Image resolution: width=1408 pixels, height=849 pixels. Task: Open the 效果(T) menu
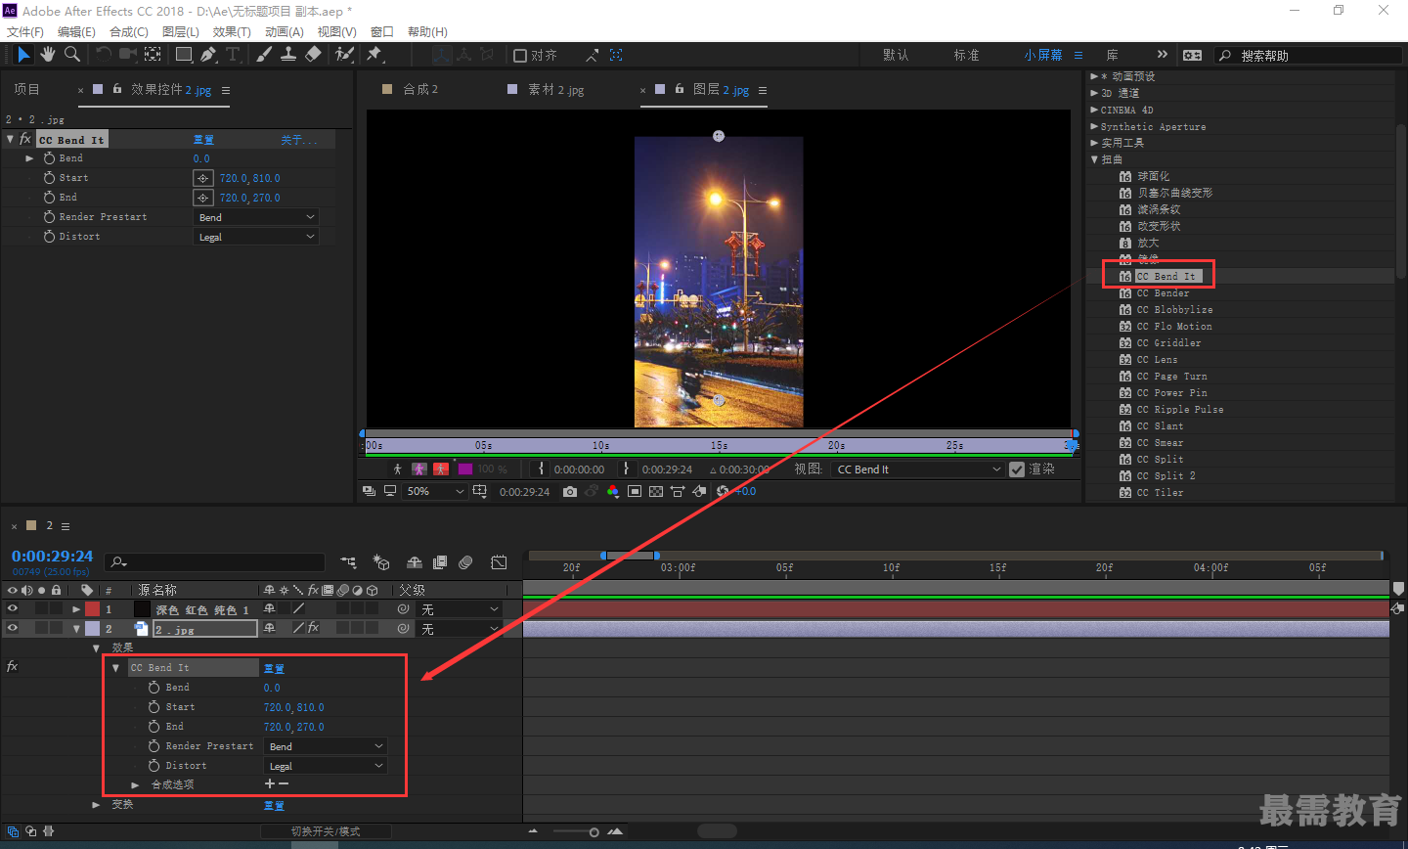click(232, 32)
